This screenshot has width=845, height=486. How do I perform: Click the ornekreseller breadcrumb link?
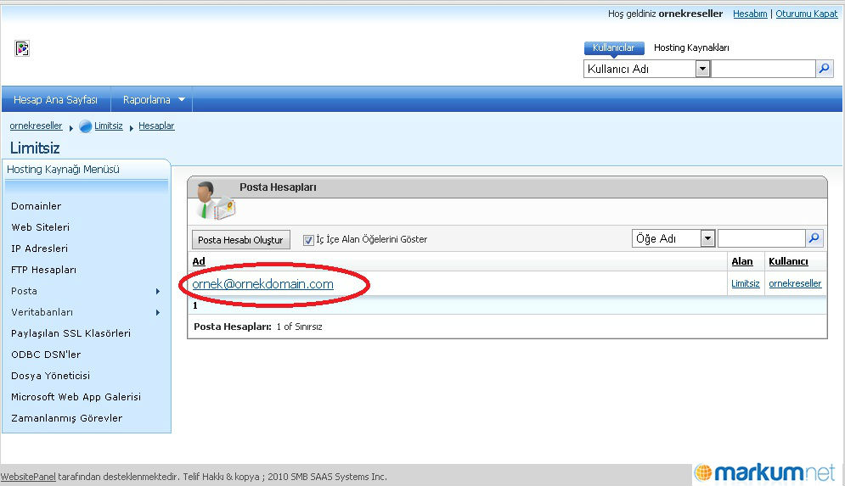click(37, 126)
